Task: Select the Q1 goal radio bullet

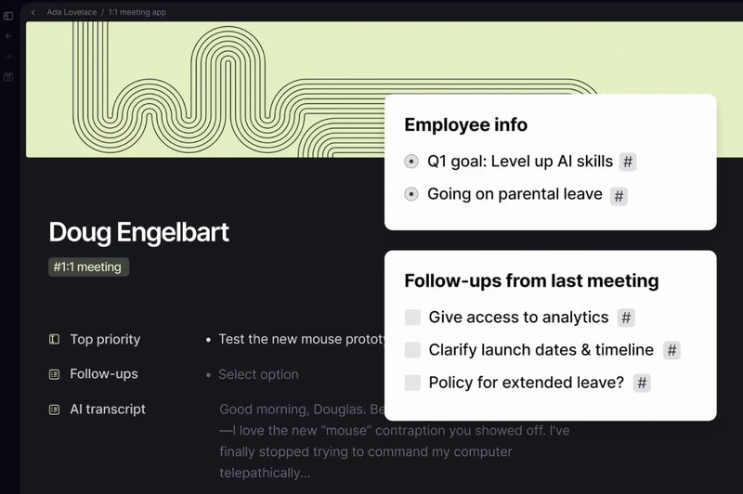Action: [411, 162]
